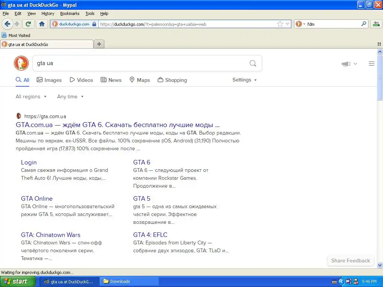
Task: Submit query with DuckDuckGo search magnifier
Action: click(x=253, y=64)
